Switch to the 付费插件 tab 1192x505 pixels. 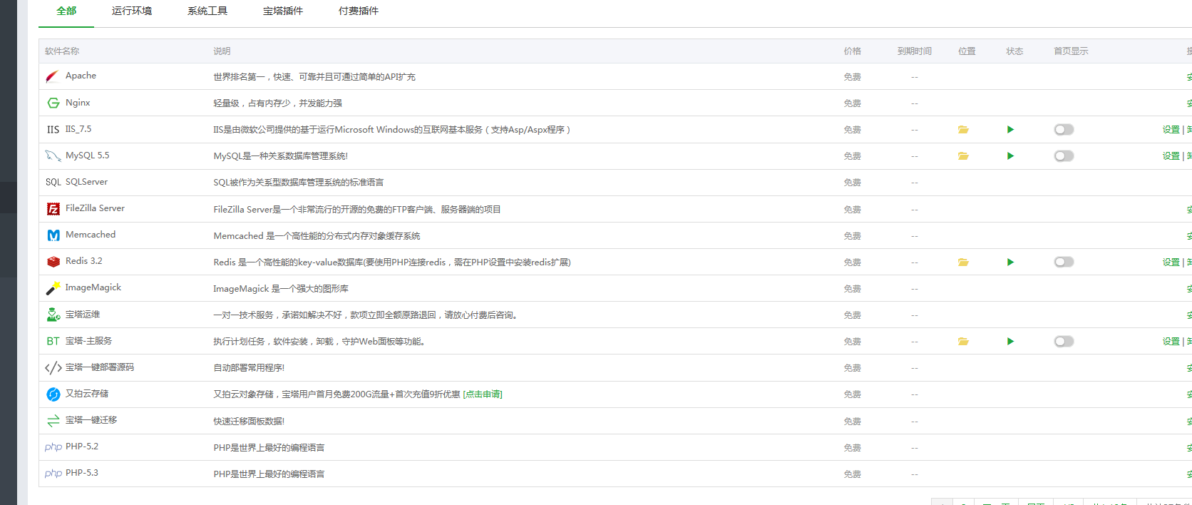point(359,11)
